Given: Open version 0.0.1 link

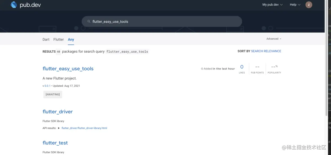Looking at the screenshot, I should pos(47,86).
